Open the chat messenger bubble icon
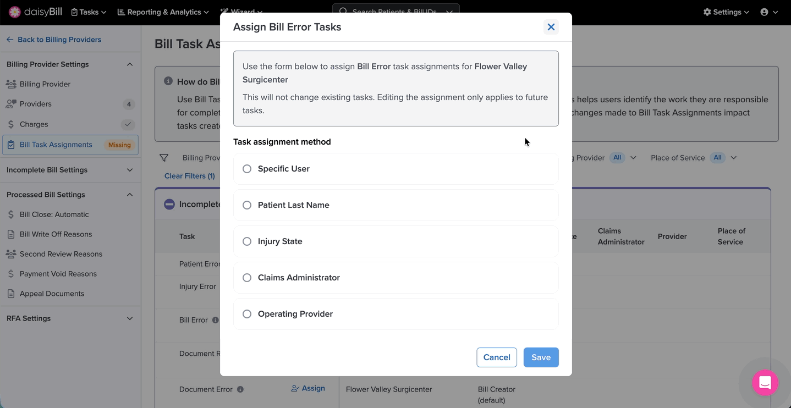Screen dimensions: 791x408 click(765, 383)
